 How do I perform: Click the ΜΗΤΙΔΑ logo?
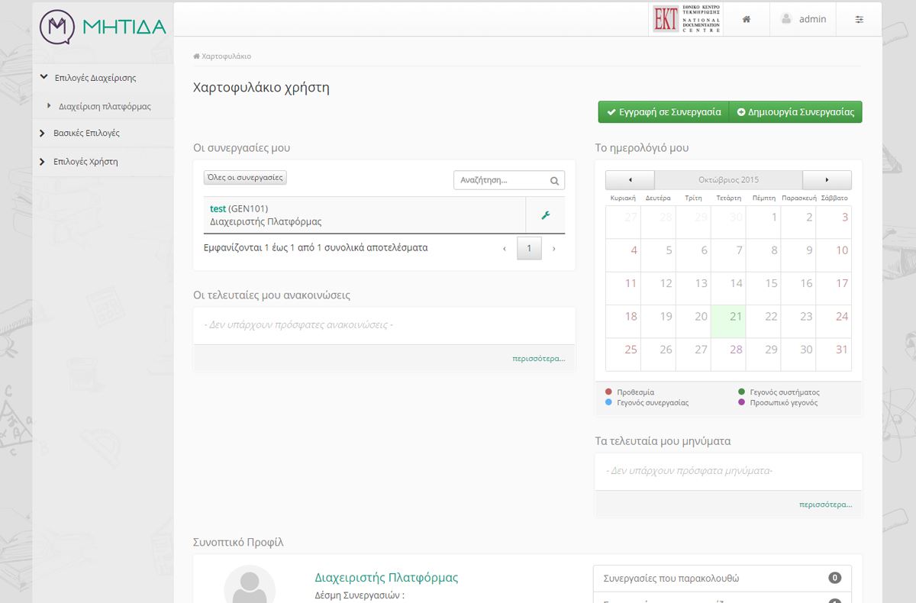point(103,27)
